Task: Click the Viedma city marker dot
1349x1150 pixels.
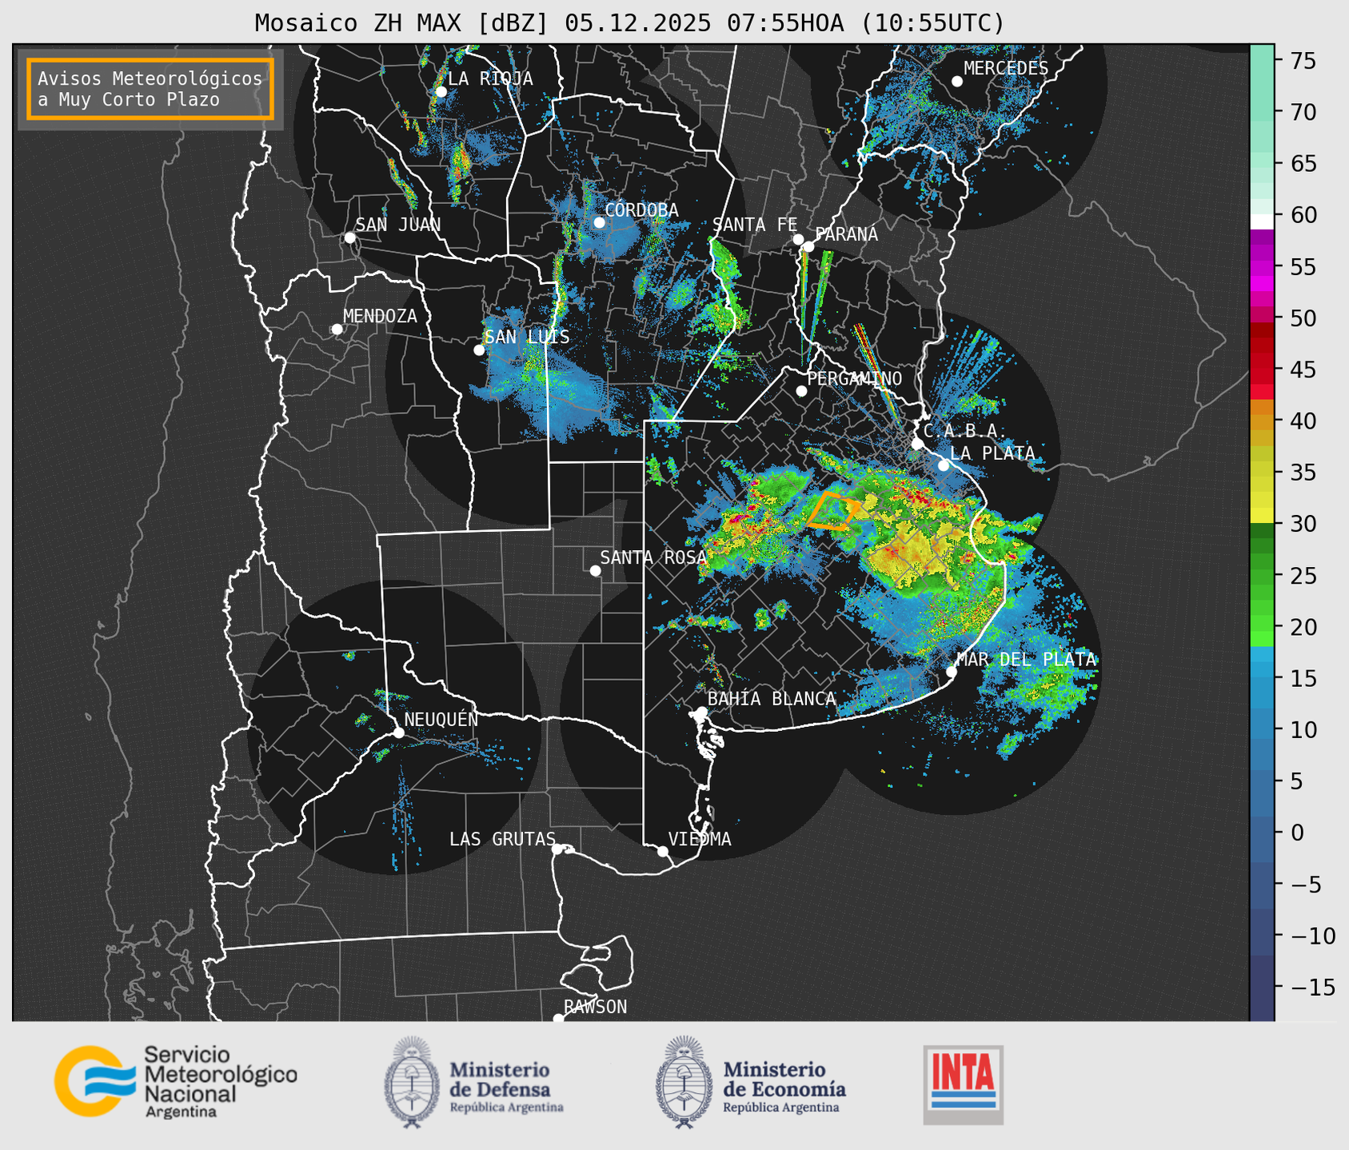Action: [x=662, y=851]
